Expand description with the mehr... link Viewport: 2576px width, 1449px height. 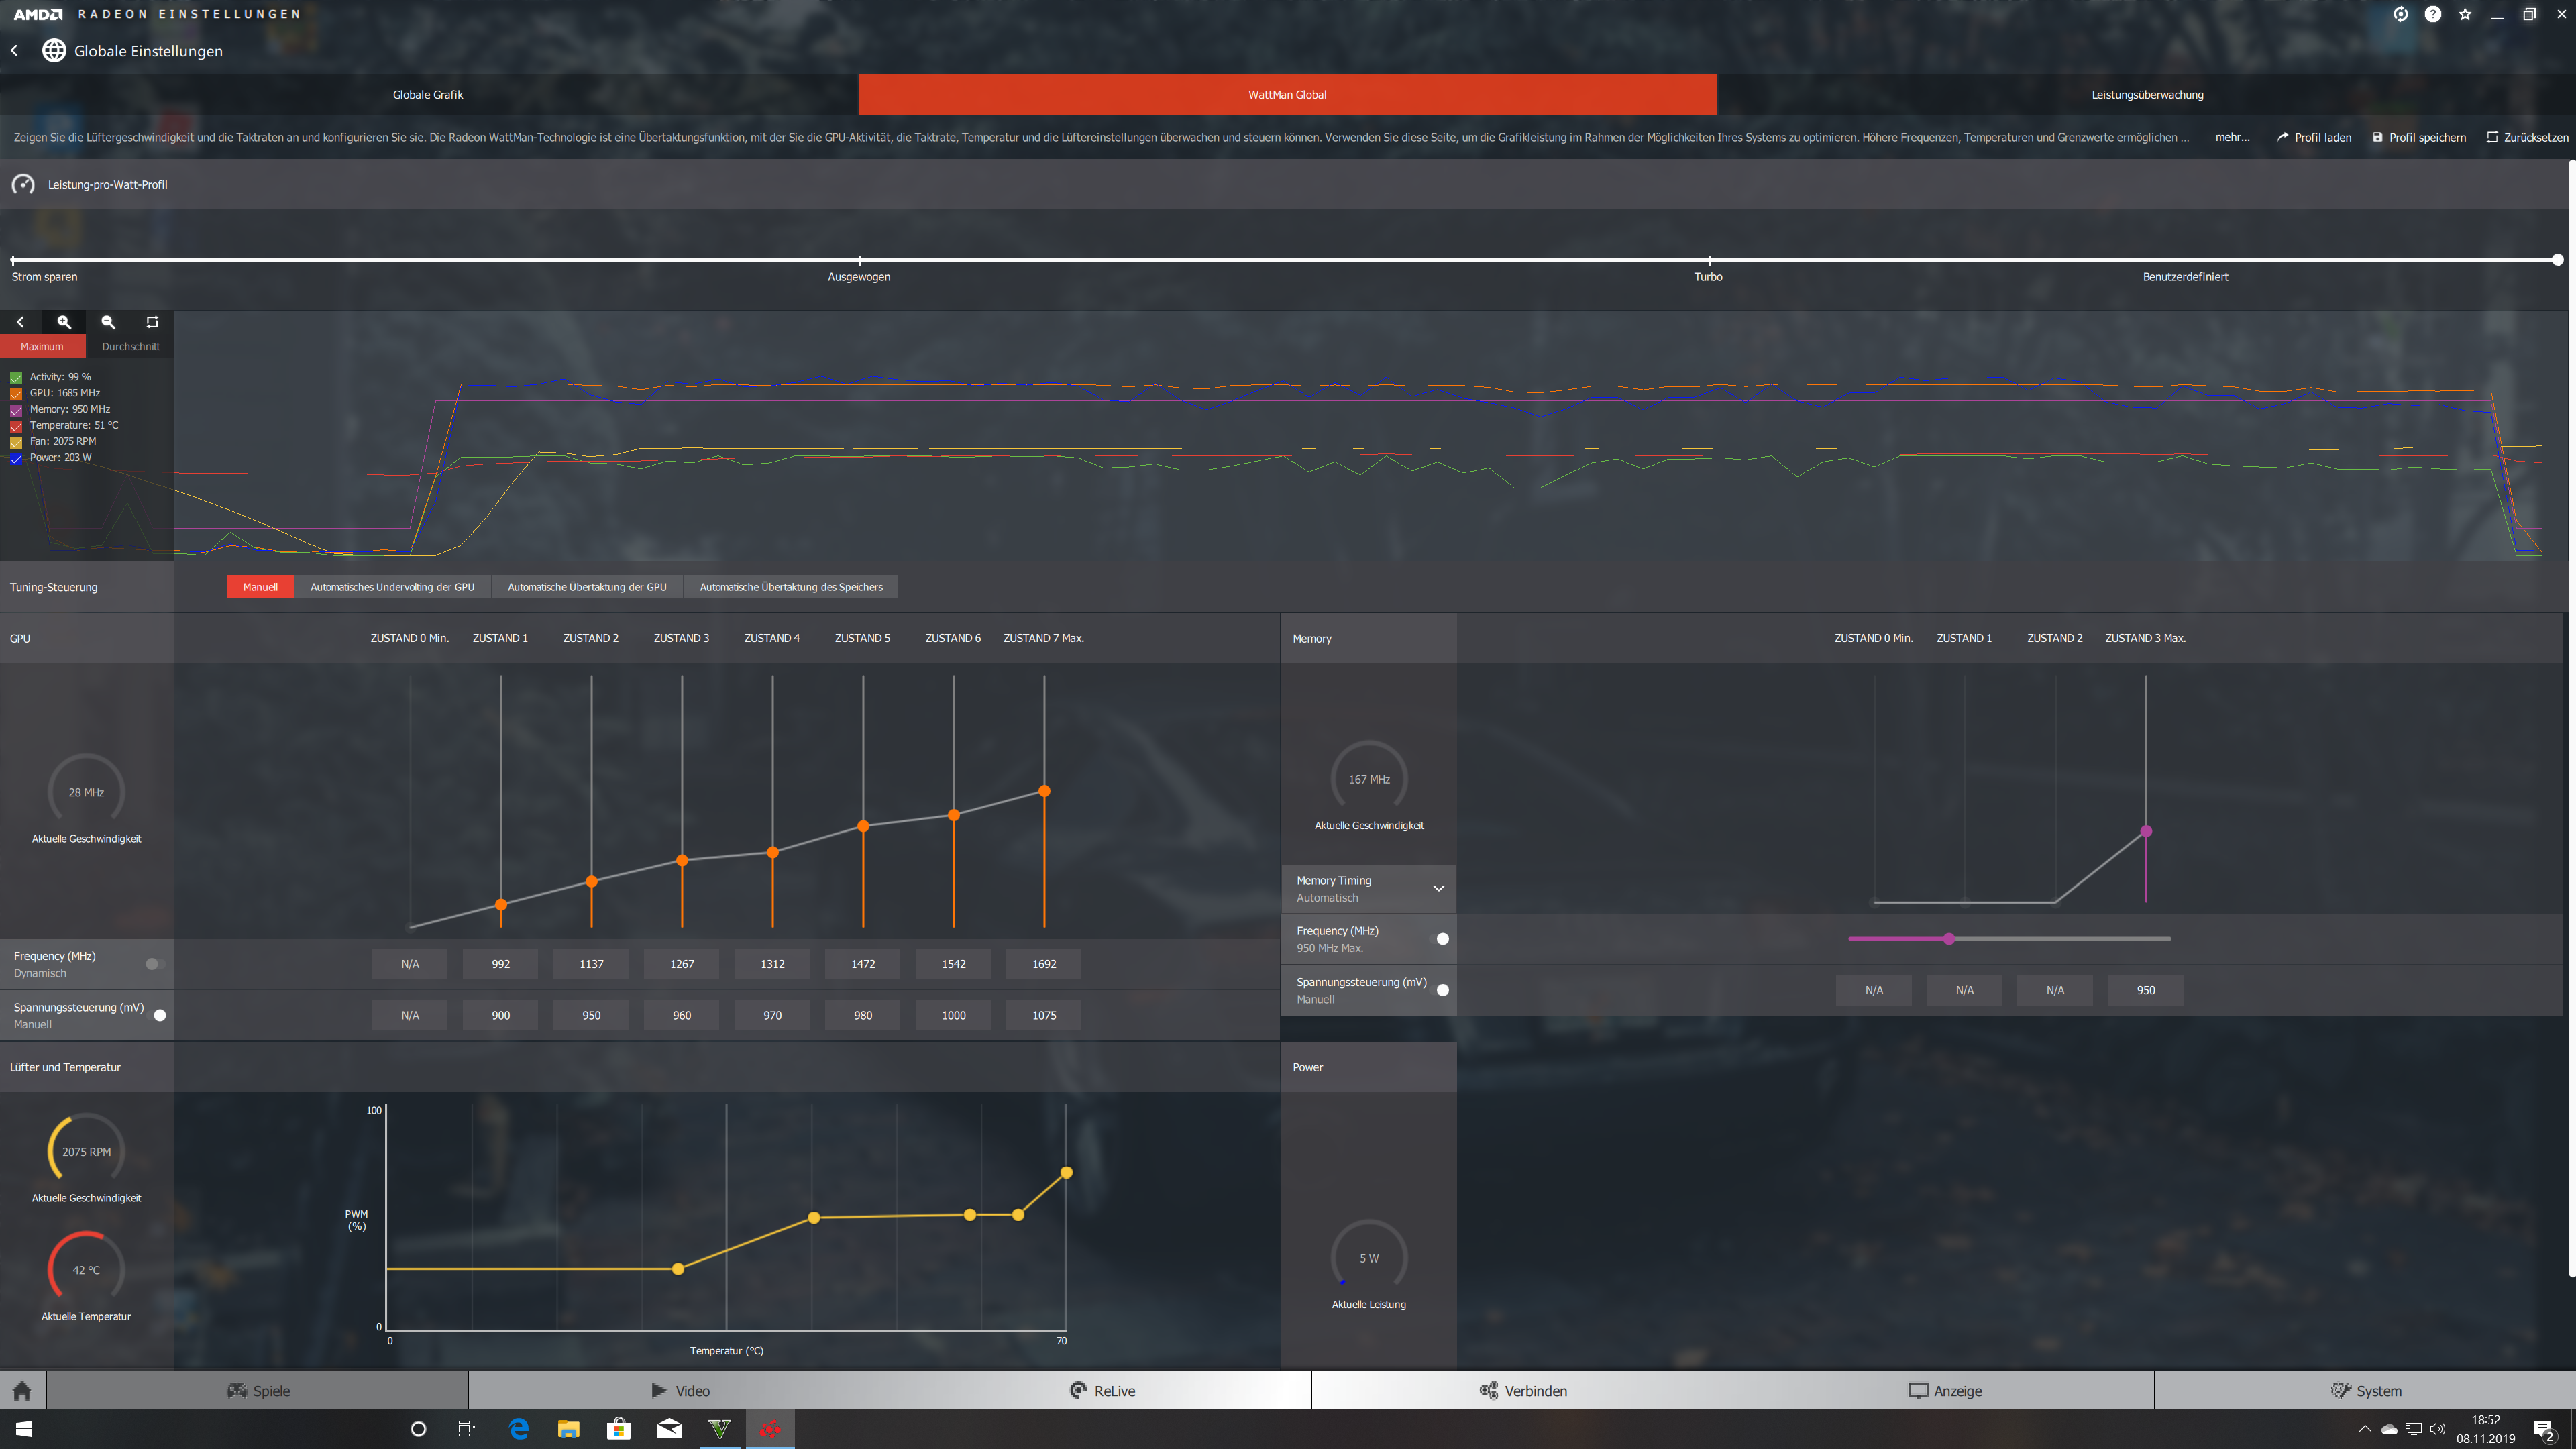pyautogui.click(x=2232, y=138)
